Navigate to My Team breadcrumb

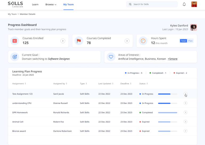tap(12, 14)
